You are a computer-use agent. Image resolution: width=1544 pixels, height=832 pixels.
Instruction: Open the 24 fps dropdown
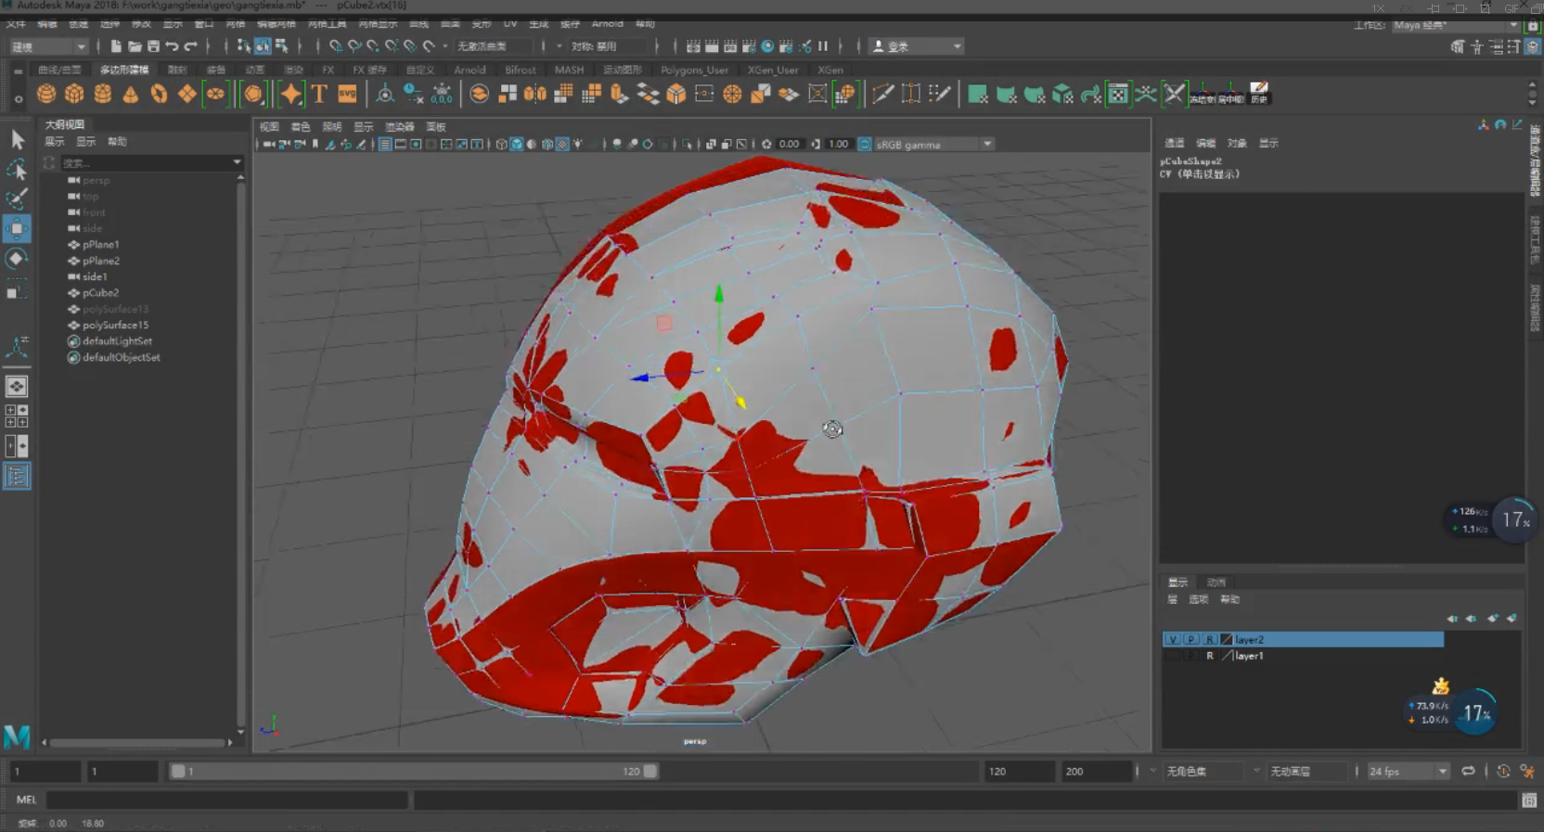coord(1408,771)
